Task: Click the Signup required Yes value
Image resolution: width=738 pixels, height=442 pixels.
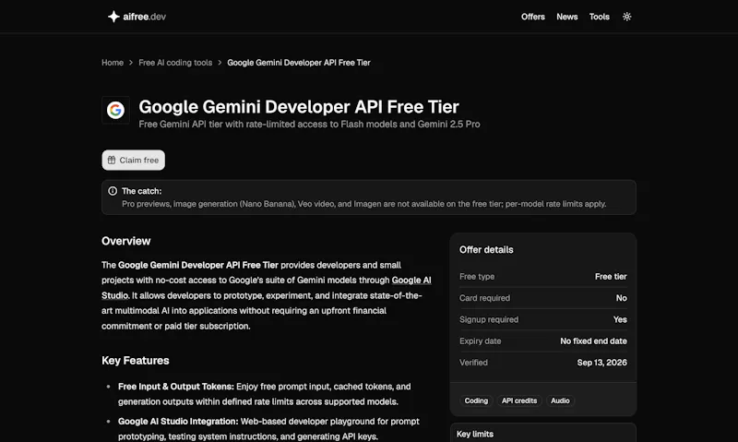Action: tap(620, 319)
